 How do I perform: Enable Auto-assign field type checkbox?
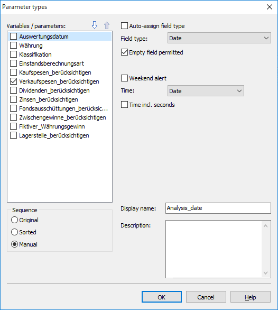pos(124,26)
